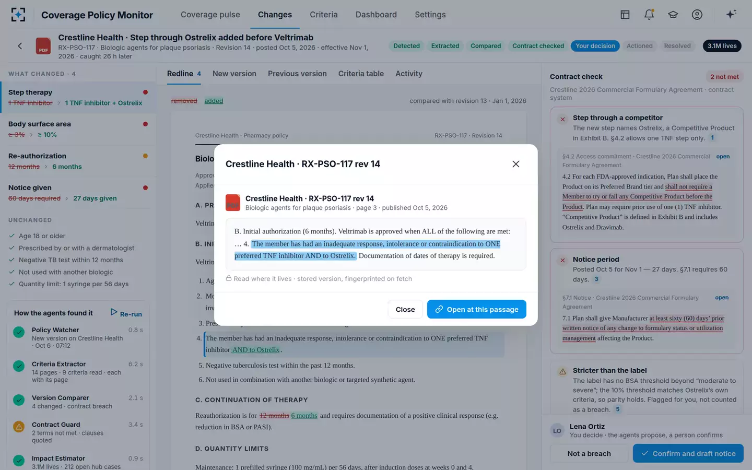This screenshot has height=470, width=752.
Task: Switch to the Previous version tab
Action: click(297, 74)
